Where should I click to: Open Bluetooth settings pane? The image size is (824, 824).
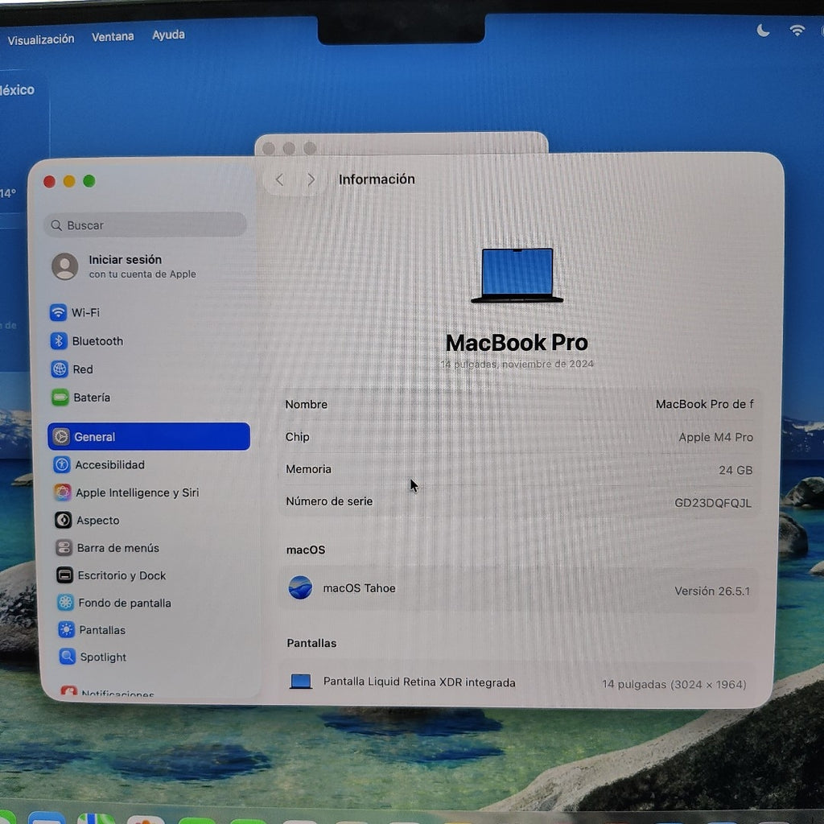(87, 341)
